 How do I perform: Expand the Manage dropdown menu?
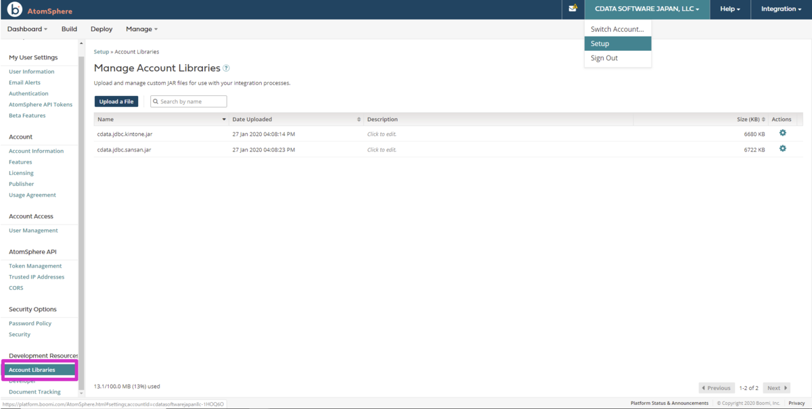pyautogui.click(x=142, y=29)
